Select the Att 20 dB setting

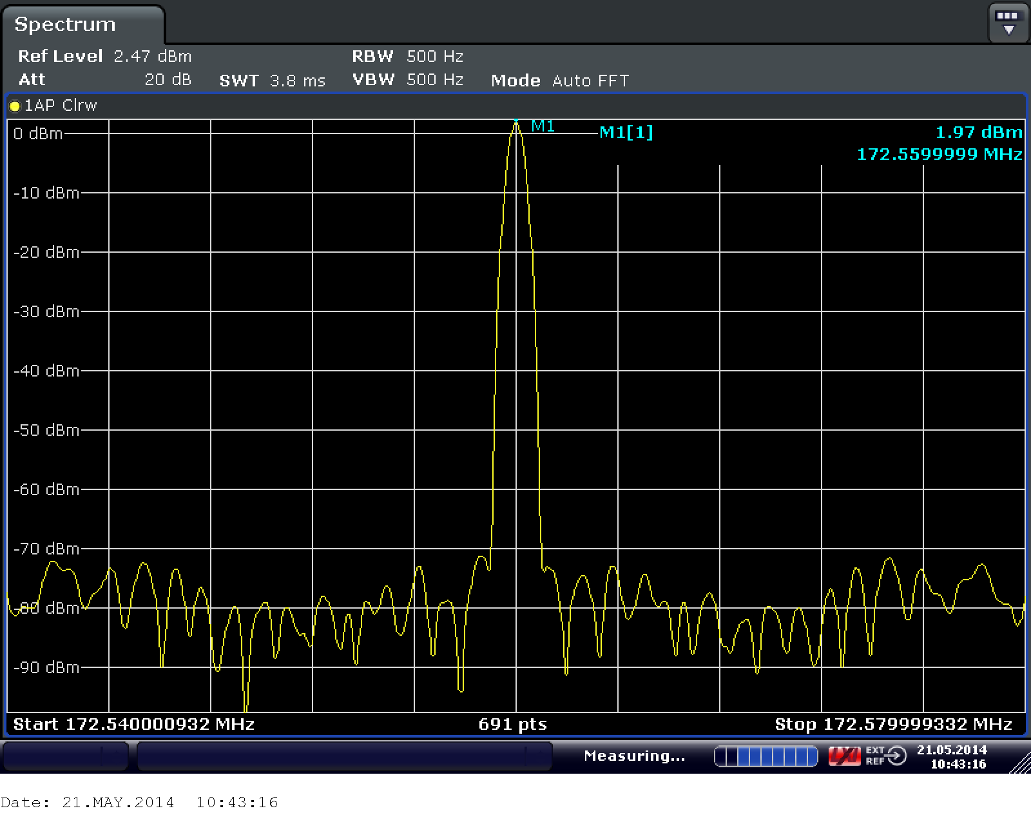(104, 80)
